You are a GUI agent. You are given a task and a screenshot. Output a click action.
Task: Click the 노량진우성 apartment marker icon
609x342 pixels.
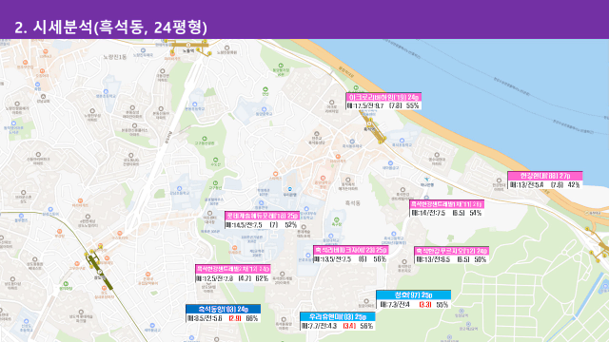[x=92, y=111]
